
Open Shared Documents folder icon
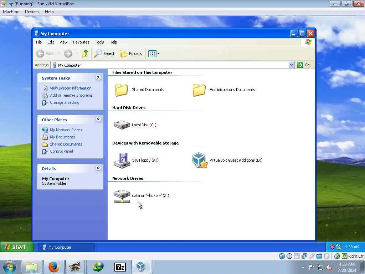[122, 90]
